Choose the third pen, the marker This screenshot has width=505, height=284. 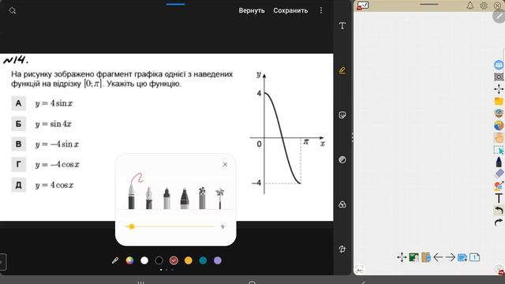coord(166,198)
